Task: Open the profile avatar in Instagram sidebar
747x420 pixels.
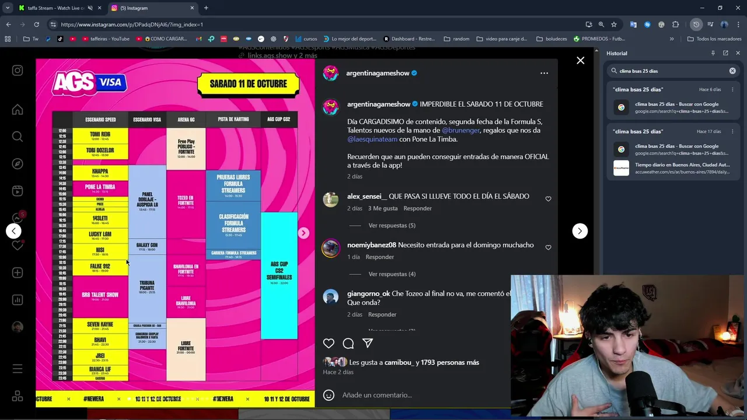Action: pos(18,327)
